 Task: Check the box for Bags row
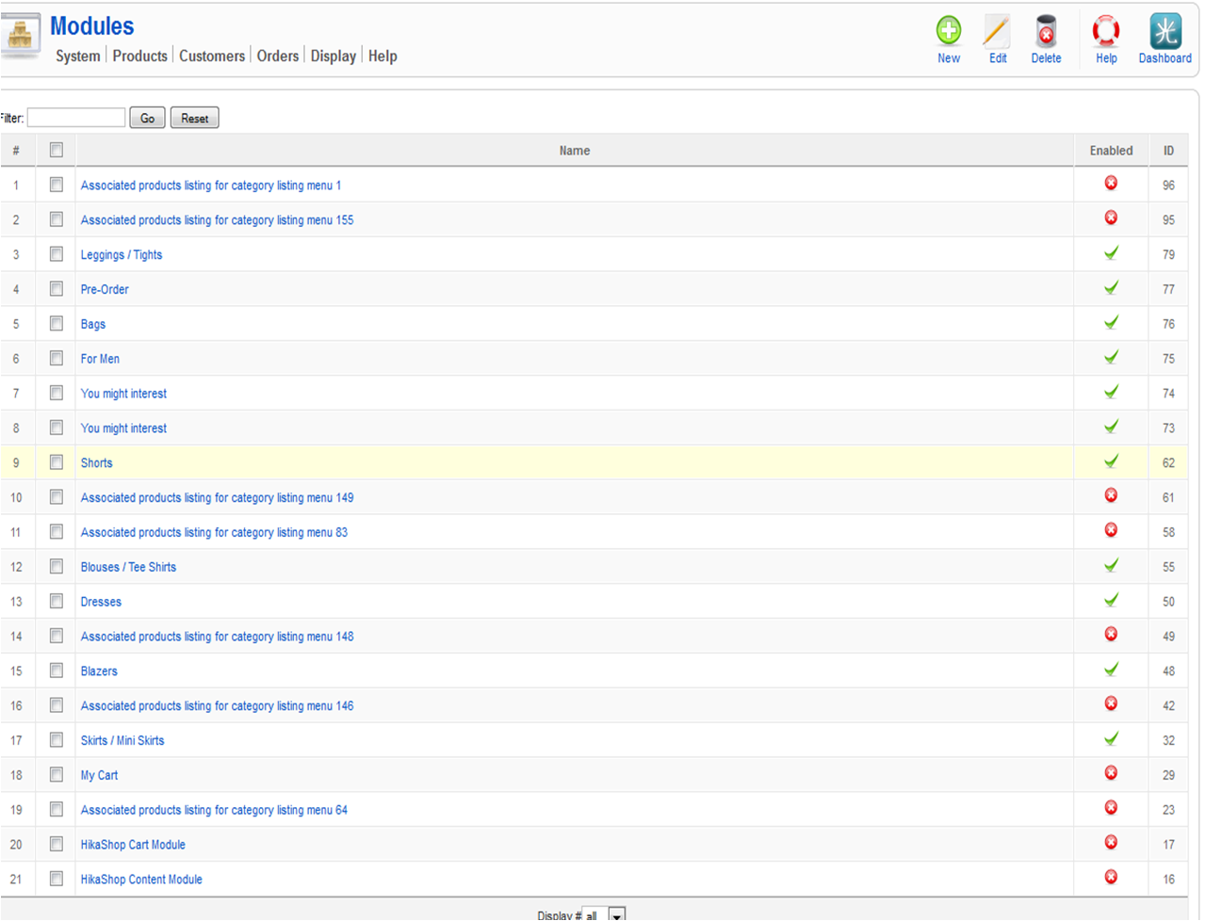click(x=57, y=323)
